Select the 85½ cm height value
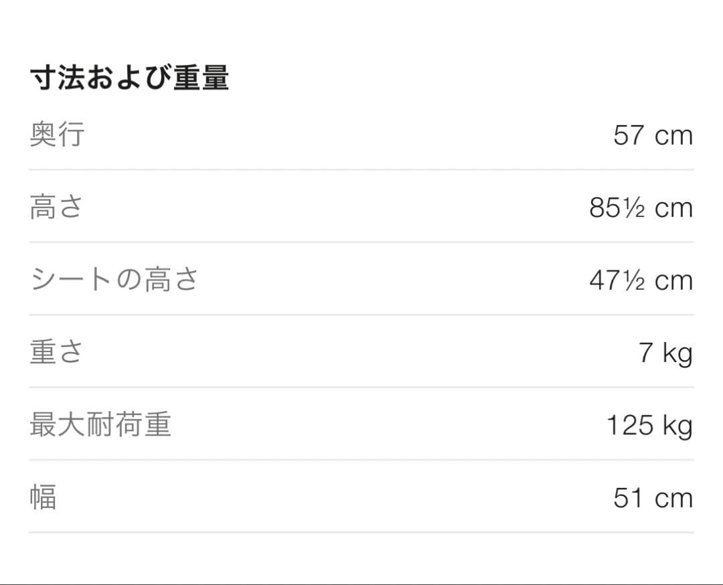 pos(641,207)
